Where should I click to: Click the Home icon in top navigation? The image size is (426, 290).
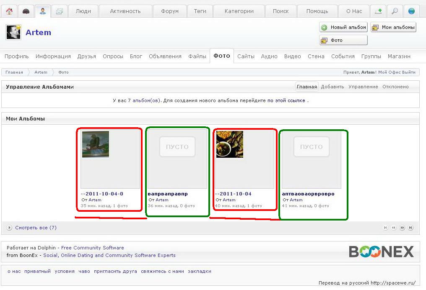click(x=9, y=11)
